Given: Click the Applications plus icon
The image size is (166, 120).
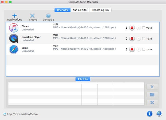Looking at the screenshot, I should (x=15, y=16).
